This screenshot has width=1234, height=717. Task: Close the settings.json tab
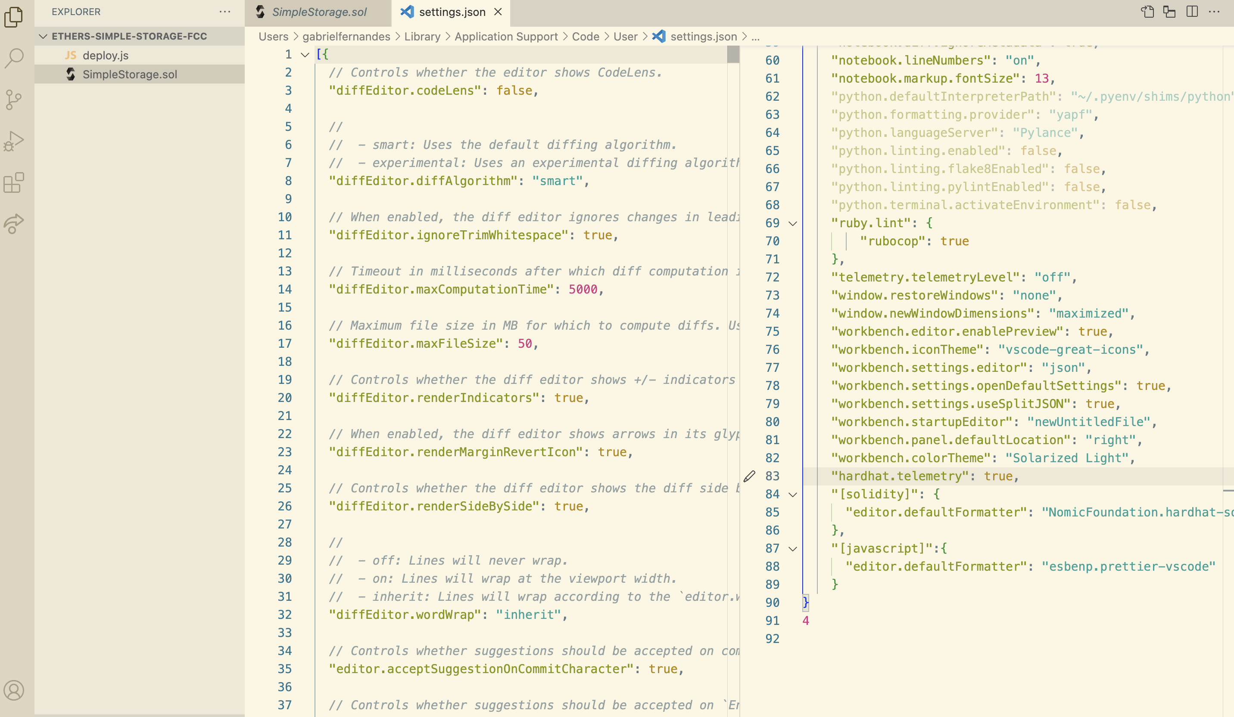498,12
